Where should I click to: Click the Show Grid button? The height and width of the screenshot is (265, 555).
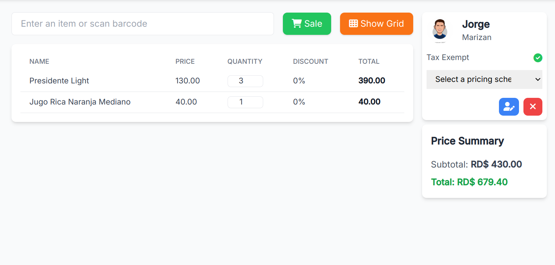tap(376, 23)
